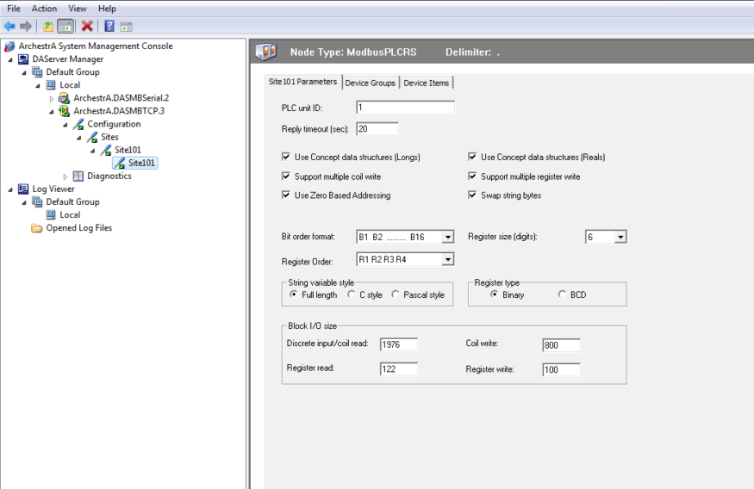The width and height of the screenshot is (754, 489).
Task: Click the ArchestrA.DASMBTCP.3 server icon
Action: 64,111
